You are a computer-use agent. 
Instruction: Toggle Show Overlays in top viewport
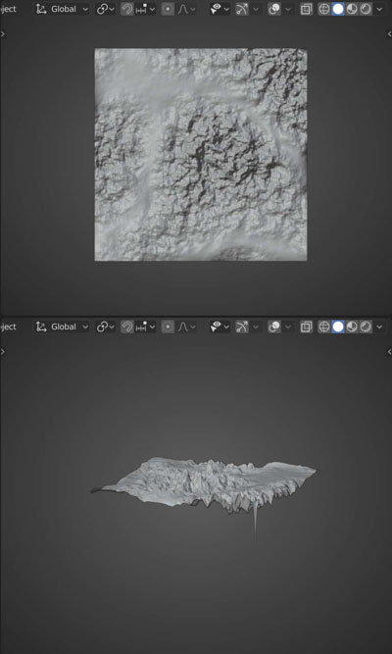click(x=274, y=9)
